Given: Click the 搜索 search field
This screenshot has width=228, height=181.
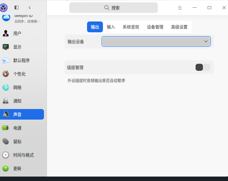Looking at the screenshot, I should (114, 8).
